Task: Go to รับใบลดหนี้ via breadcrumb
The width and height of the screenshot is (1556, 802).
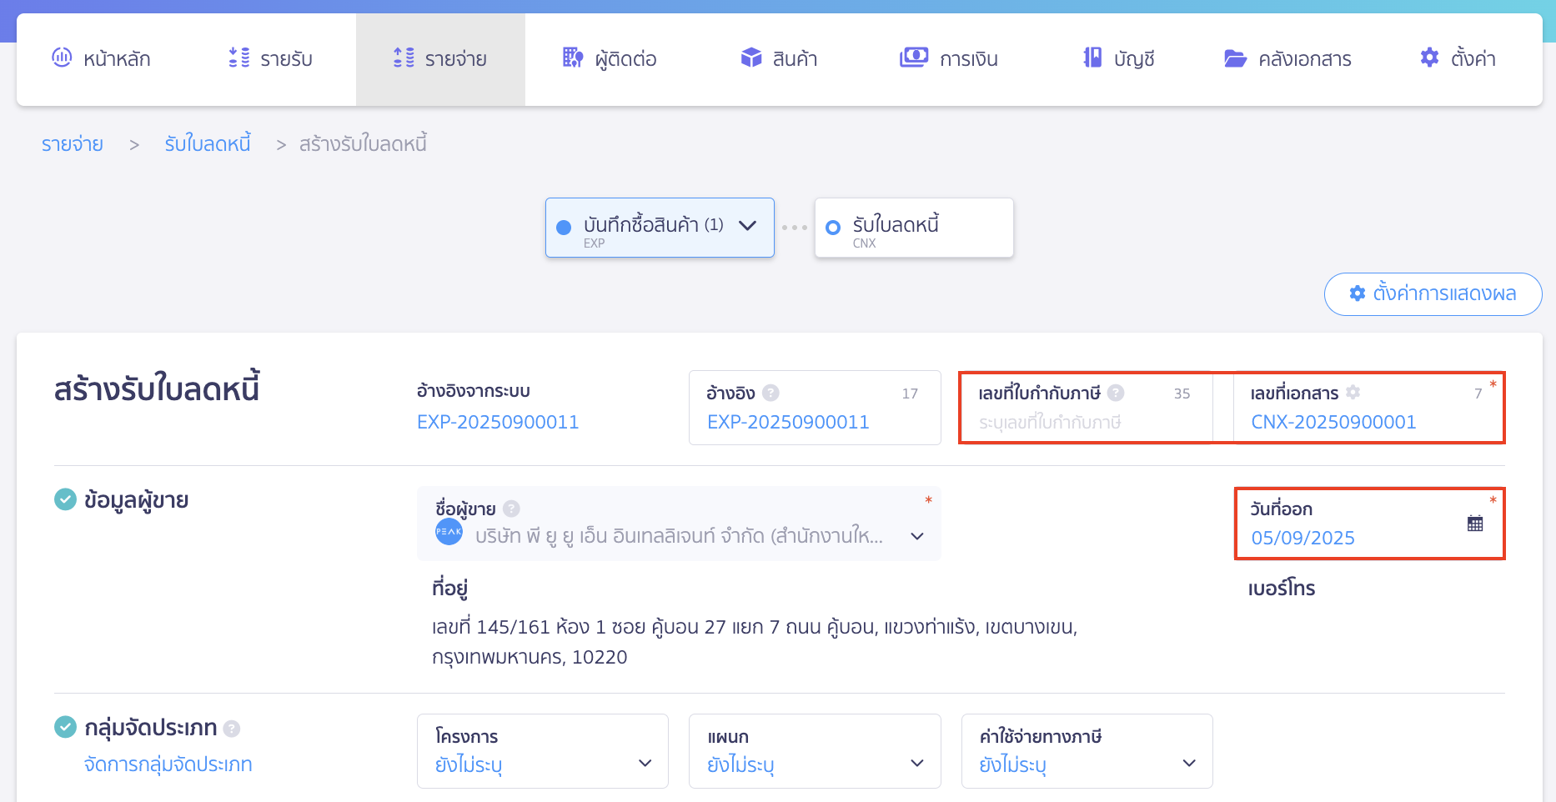Action: [208, 143]
